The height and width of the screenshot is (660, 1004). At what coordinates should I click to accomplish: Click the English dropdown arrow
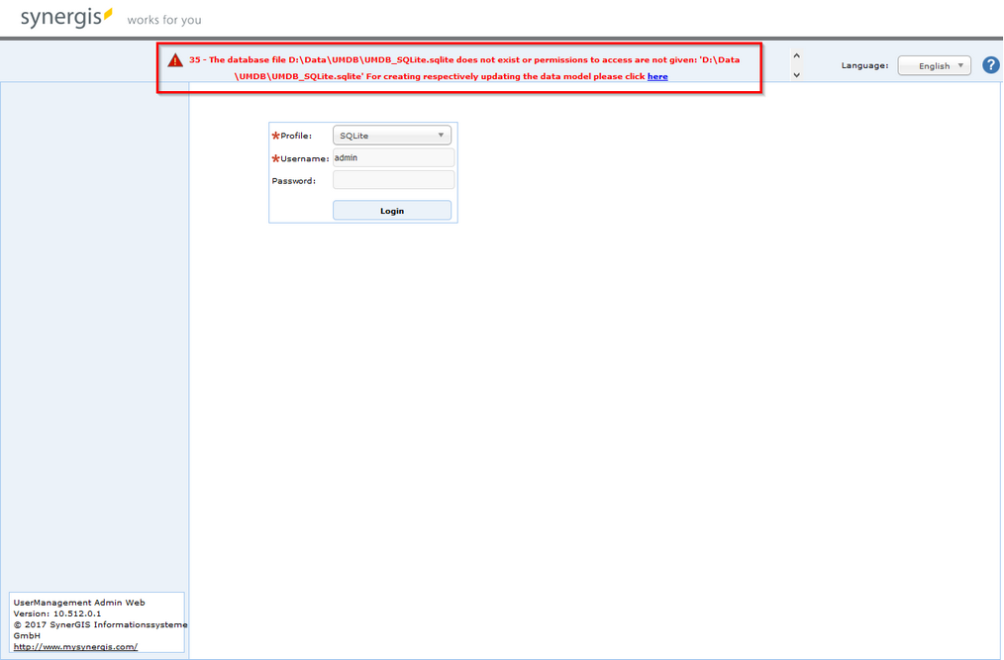(959, 64)
